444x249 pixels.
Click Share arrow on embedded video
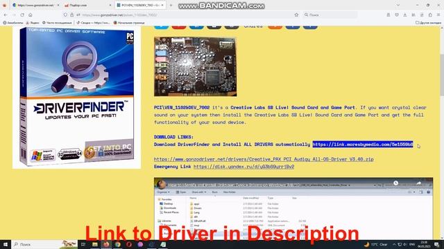(418, 183)
